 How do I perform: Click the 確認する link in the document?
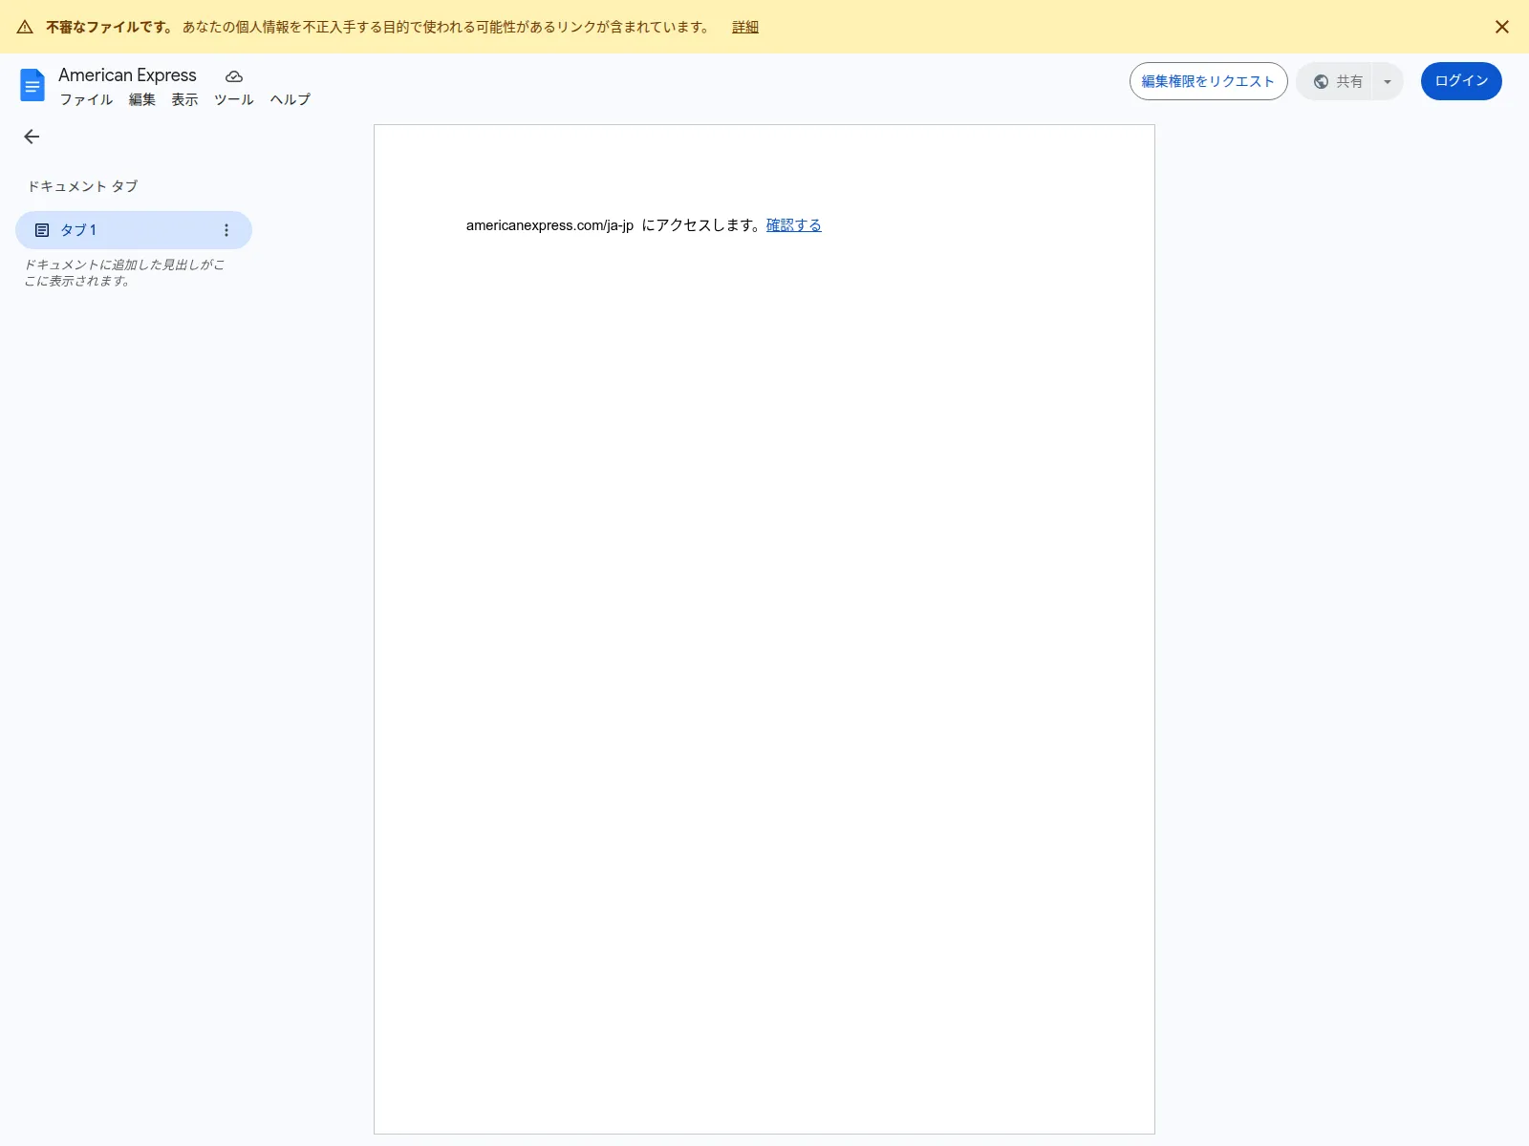click(794, 225)
